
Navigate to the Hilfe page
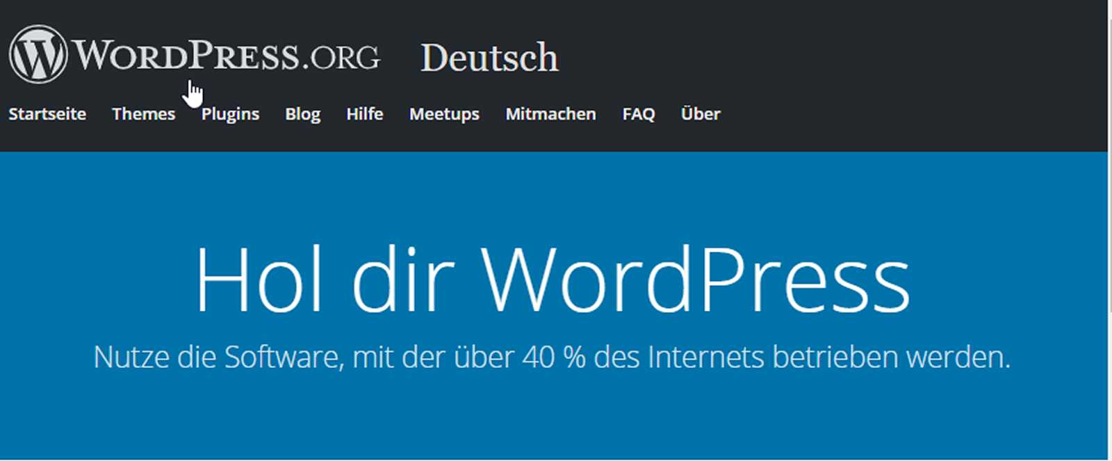coord(365,114)
